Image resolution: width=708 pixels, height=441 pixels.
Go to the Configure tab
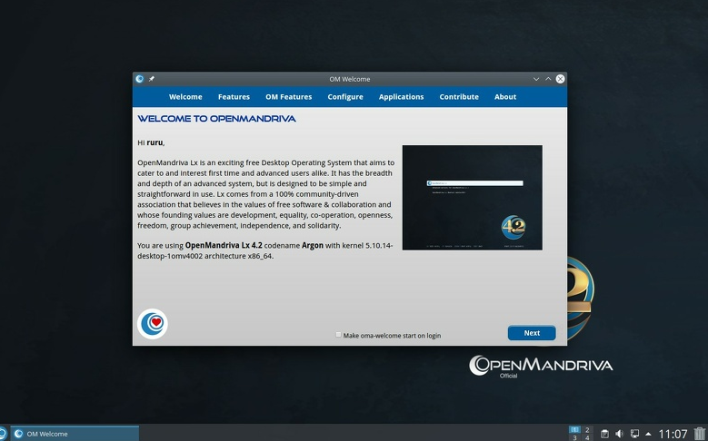[345, 96]
